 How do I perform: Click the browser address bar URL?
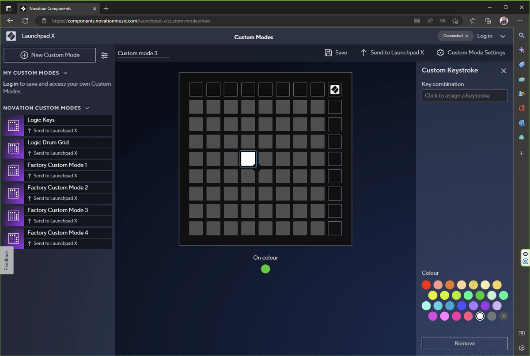click(x=131, y=21)
